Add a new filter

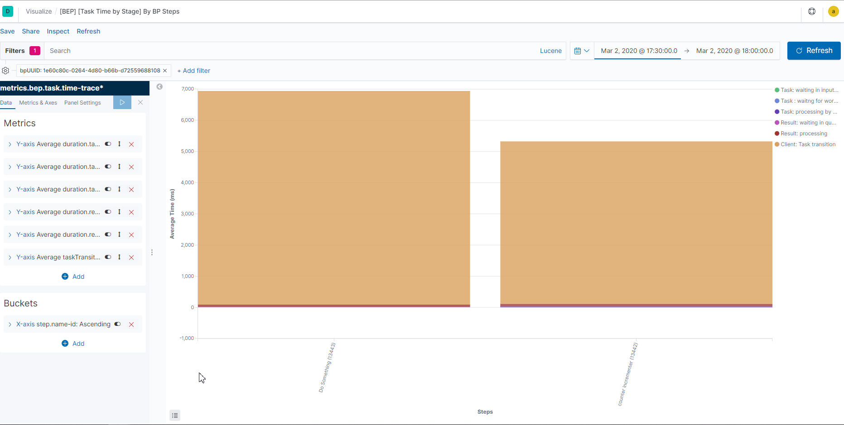[193, 71]
